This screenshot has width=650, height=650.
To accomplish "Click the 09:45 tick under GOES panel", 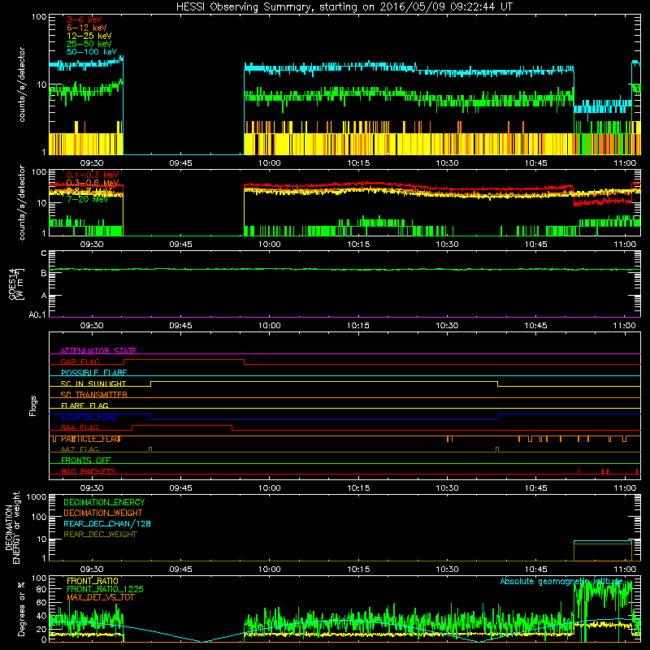I will pos(180,326).
